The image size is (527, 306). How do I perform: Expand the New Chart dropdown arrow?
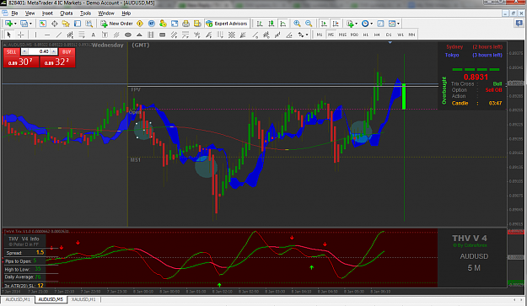tap(15, 24)
